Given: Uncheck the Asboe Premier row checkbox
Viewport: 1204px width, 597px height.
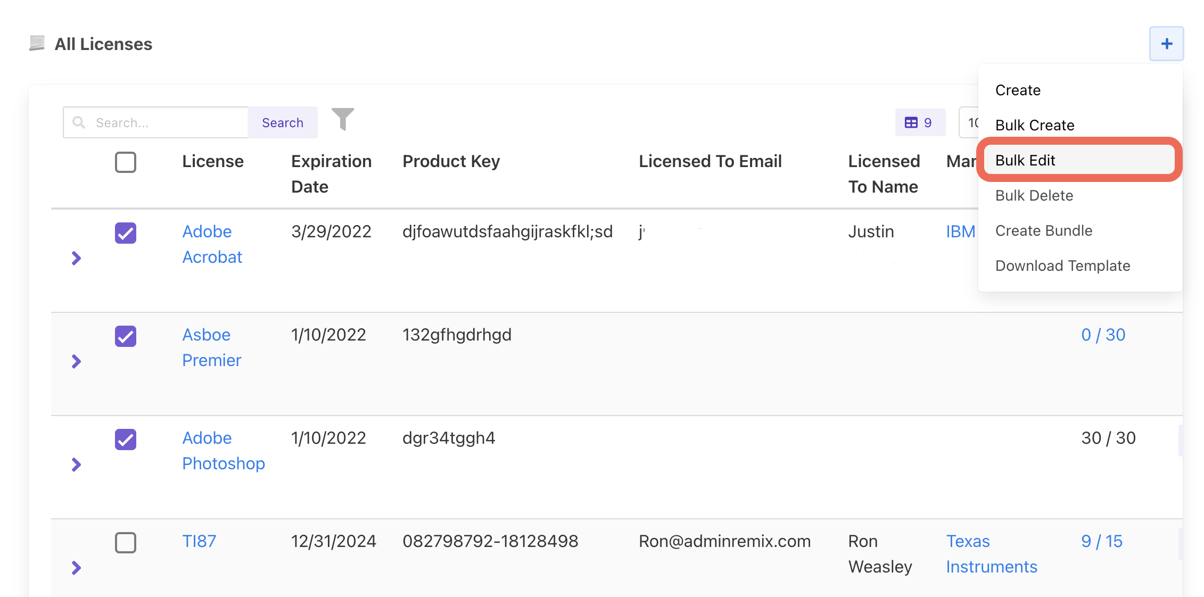Looking at the screenshot, I should (x=126, y=336).
